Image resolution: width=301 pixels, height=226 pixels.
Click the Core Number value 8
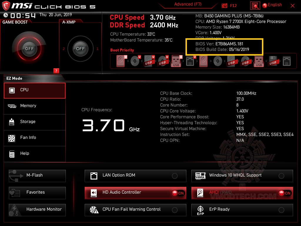[x=238, y=105]
